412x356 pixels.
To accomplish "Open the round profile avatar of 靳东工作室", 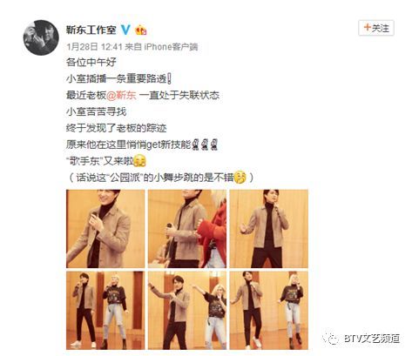I will tap(41, 37).
